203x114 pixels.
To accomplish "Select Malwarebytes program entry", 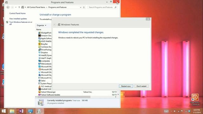I will point(45,64).
